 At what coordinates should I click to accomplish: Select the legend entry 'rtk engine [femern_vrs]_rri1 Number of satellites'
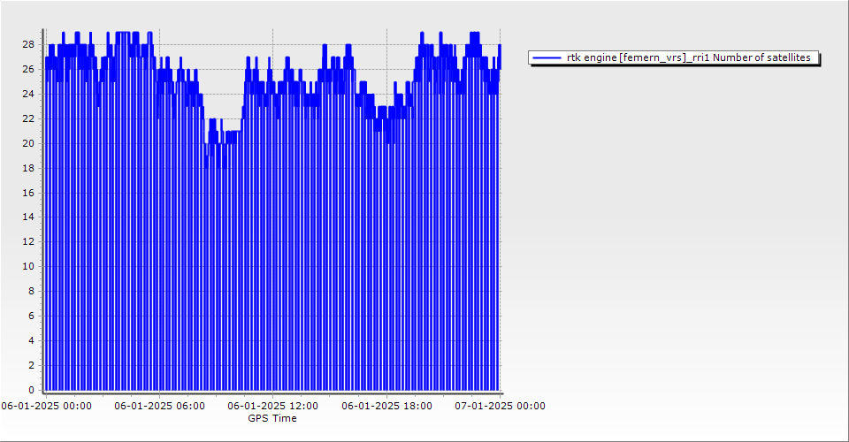tap(688, 58)
